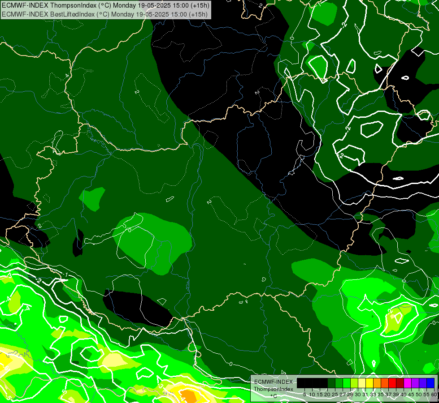Click the dark red 39–40 legend swatch

point(400,383)
